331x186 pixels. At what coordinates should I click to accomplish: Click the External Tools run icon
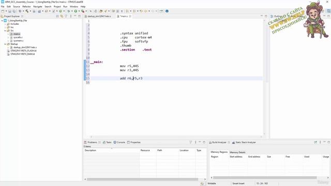[83, 11]
